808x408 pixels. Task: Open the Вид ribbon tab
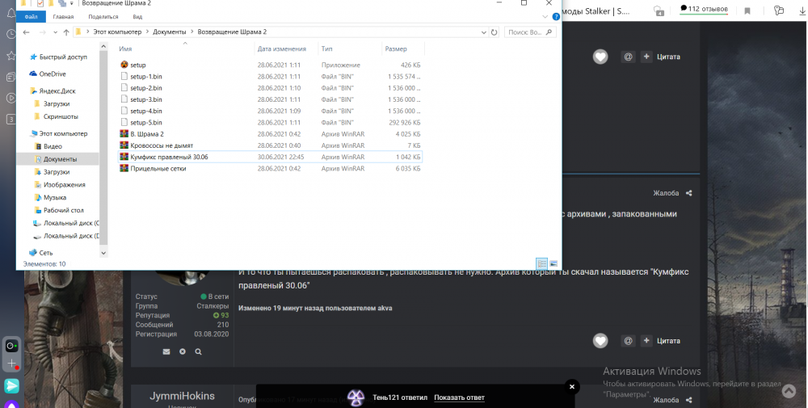tap(138, 16)
